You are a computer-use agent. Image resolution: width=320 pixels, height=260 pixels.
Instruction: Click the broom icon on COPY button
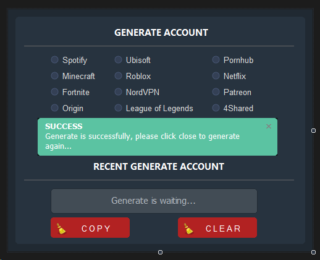61,229
